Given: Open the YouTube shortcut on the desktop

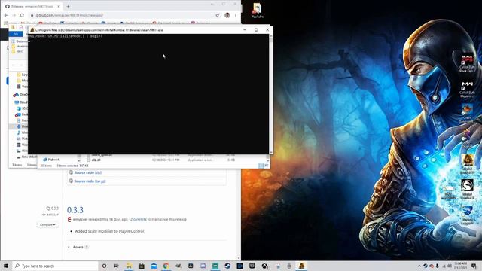Looking at the screenshot, I should [257, 10].
